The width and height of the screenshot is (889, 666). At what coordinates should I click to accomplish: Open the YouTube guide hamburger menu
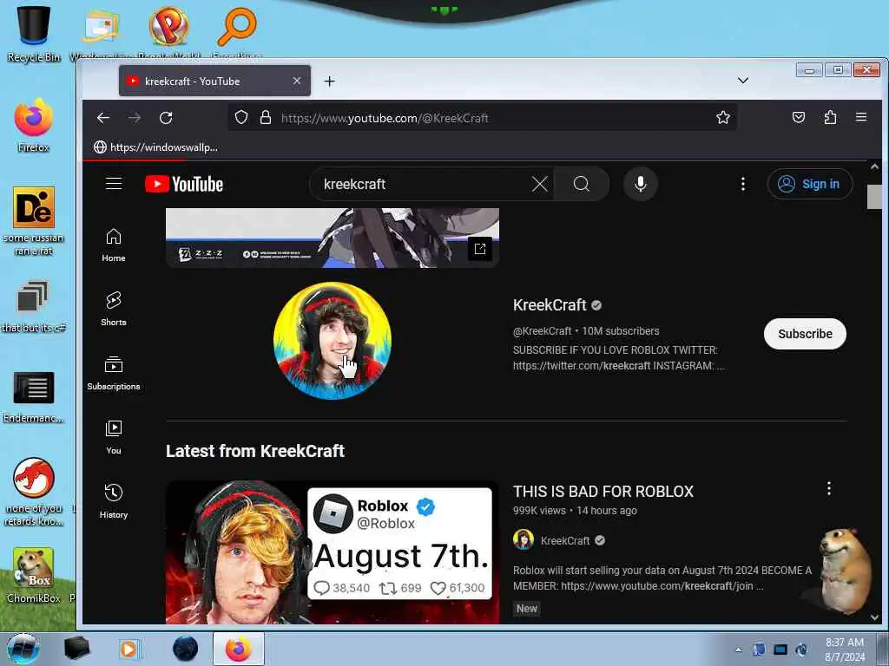pyautogui.click(x=114, y=184)
